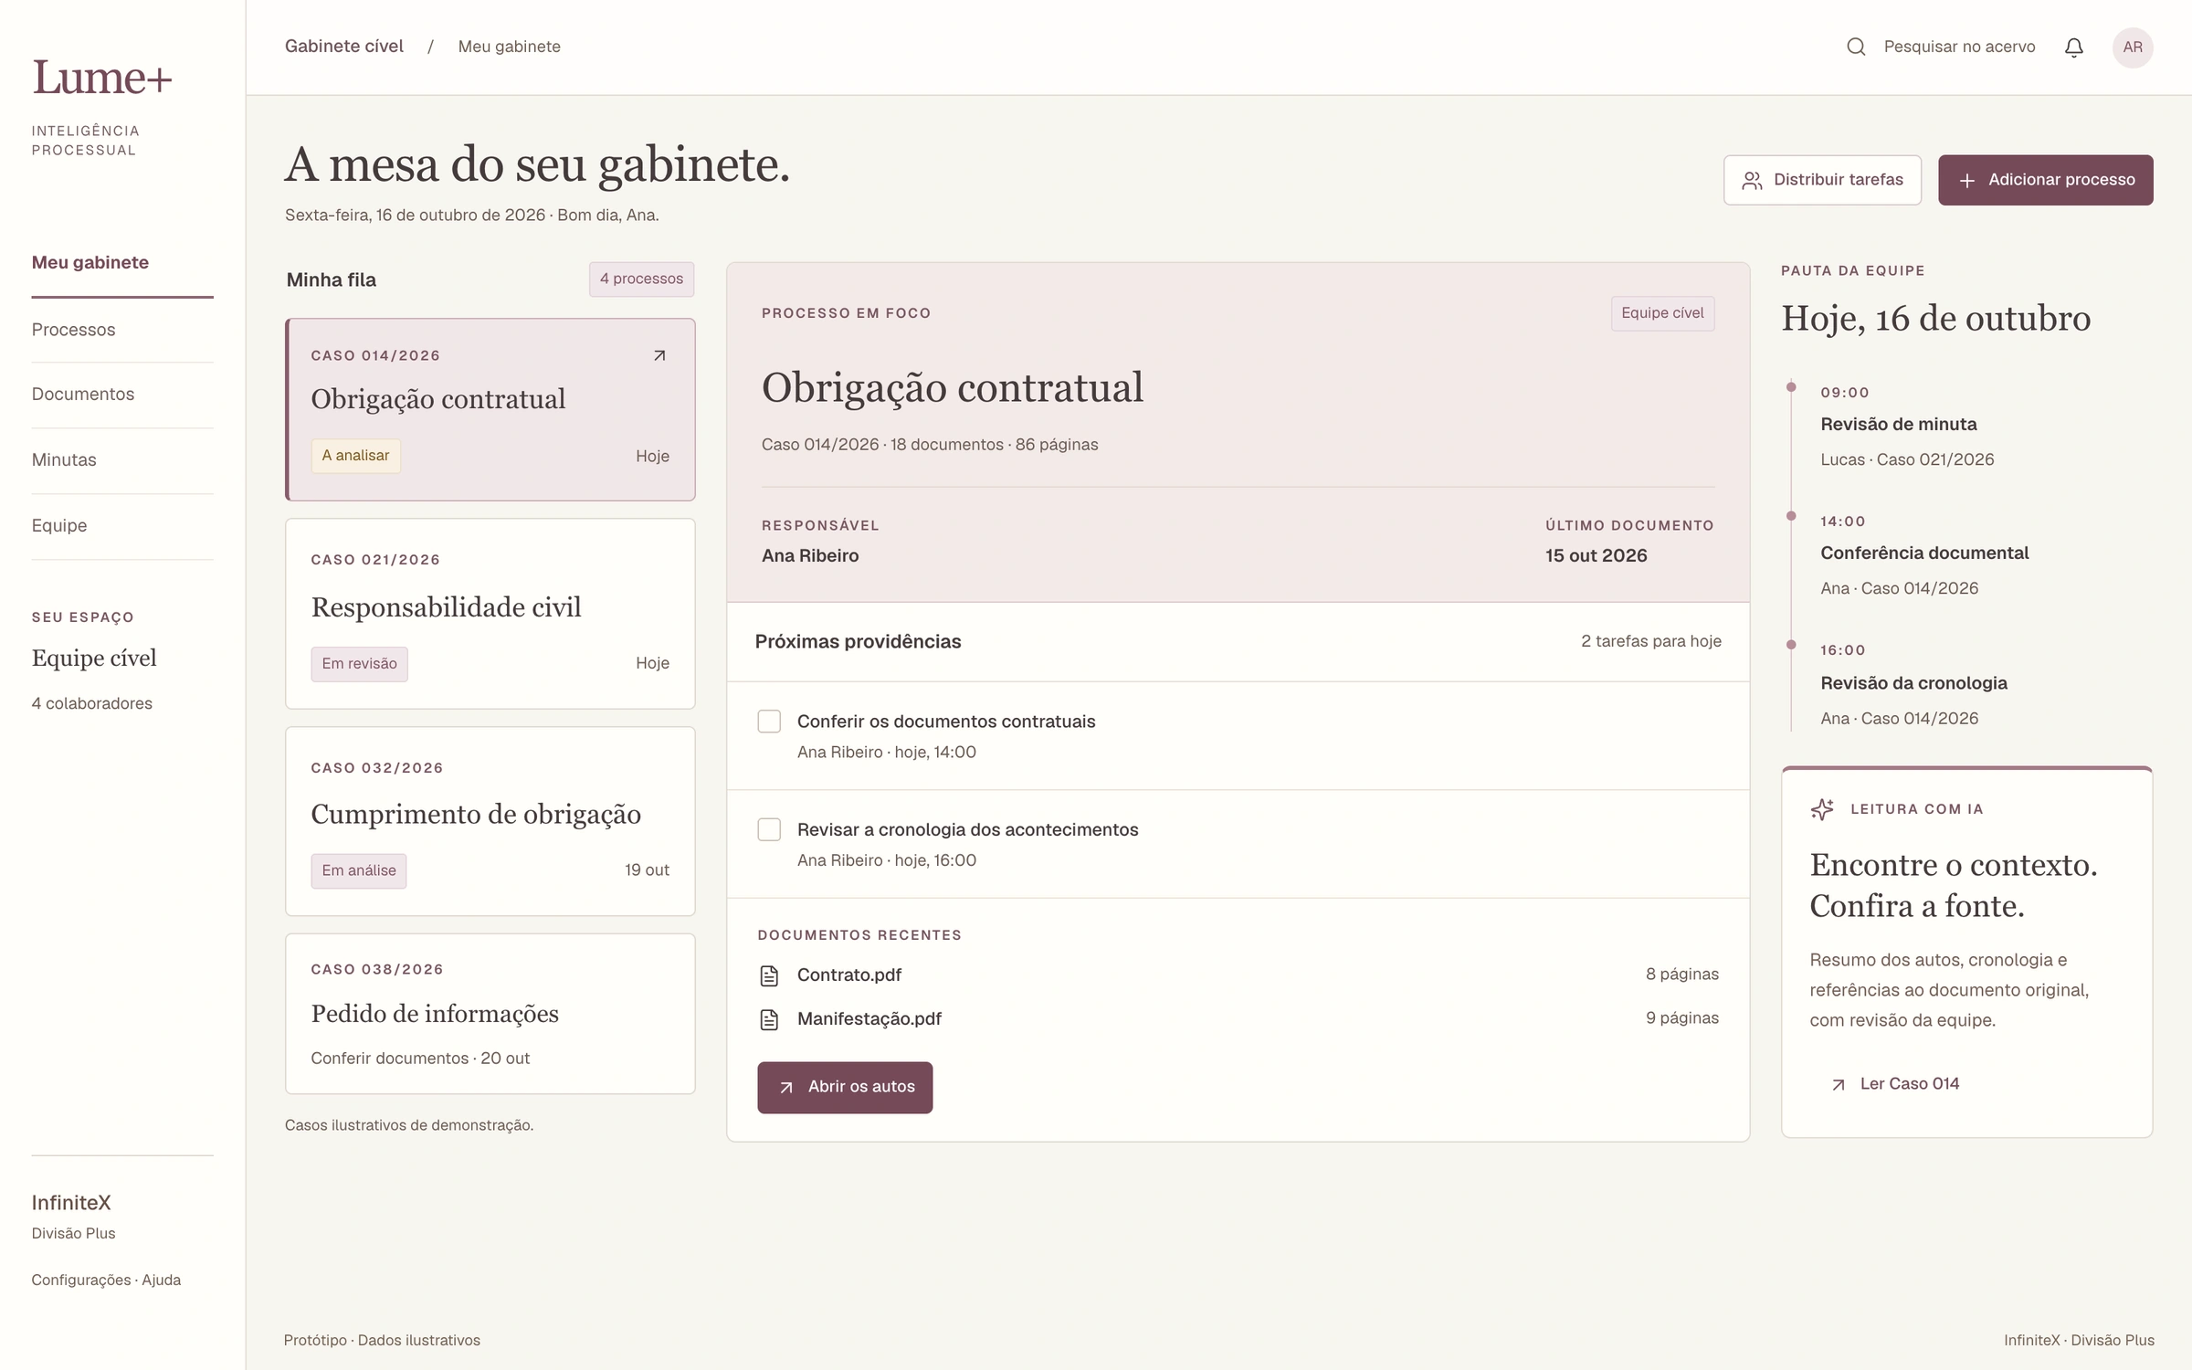Image resolution: width=2192 pixels, height=1370 pixels.
Task: Click the 16:00 Revisão da cronologia agenda item
Action: pyautogui.click(x=1913, y=684)
